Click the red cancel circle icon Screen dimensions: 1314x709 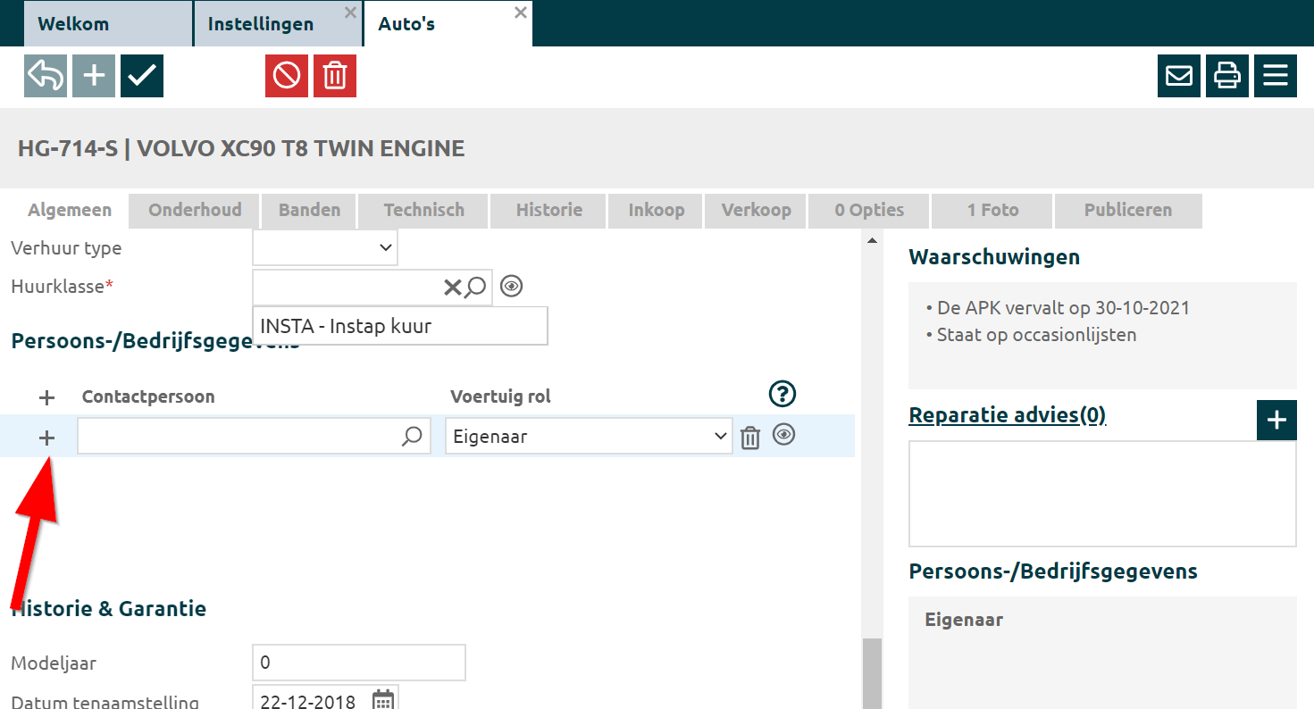(287, 76)
